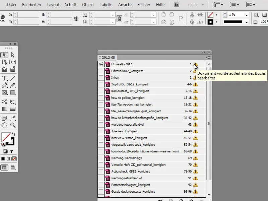Open the Screen Mode dropdown
The width and height of the screenshot is (268, 201).
(x=234, y=5)
